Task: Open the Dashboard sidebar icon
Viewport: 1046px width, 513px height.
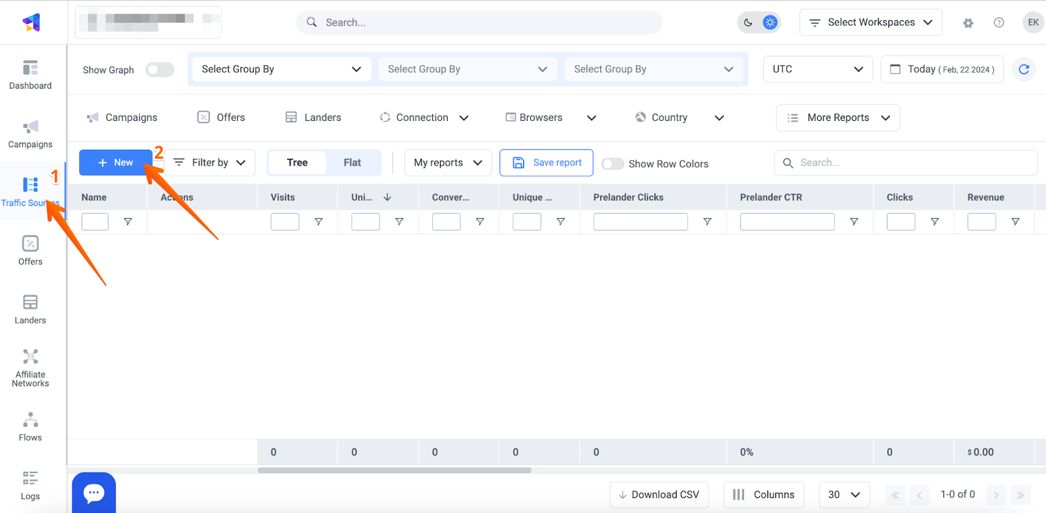Action: tap(30, 75)
